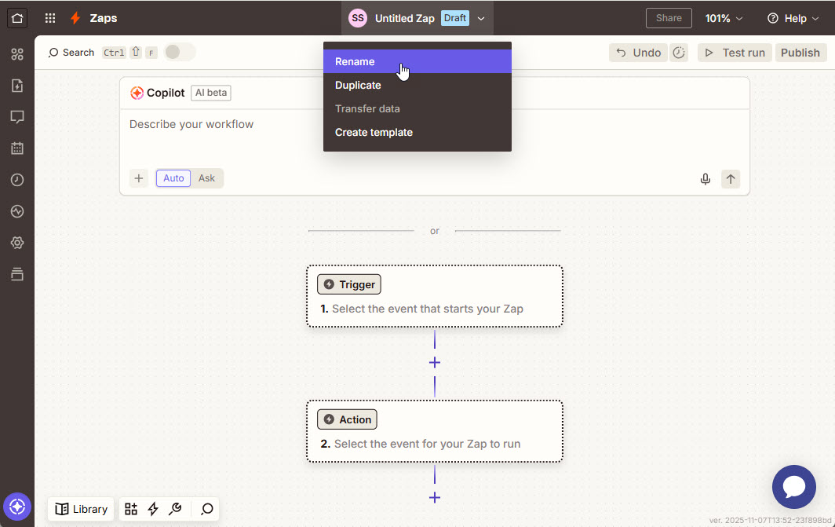Image resolution: width=835 pixels, height=527 pixels.
Task: Focus the Describe your workflow text box
Action: (435, 136)
